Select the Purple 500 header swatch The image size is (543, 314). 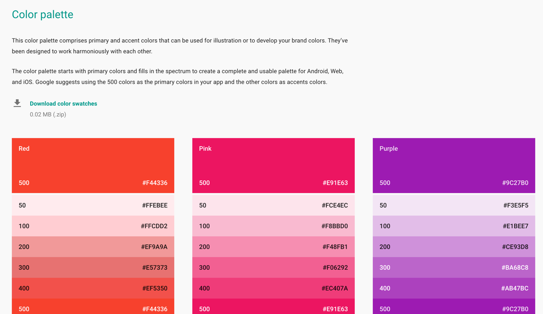454,166
